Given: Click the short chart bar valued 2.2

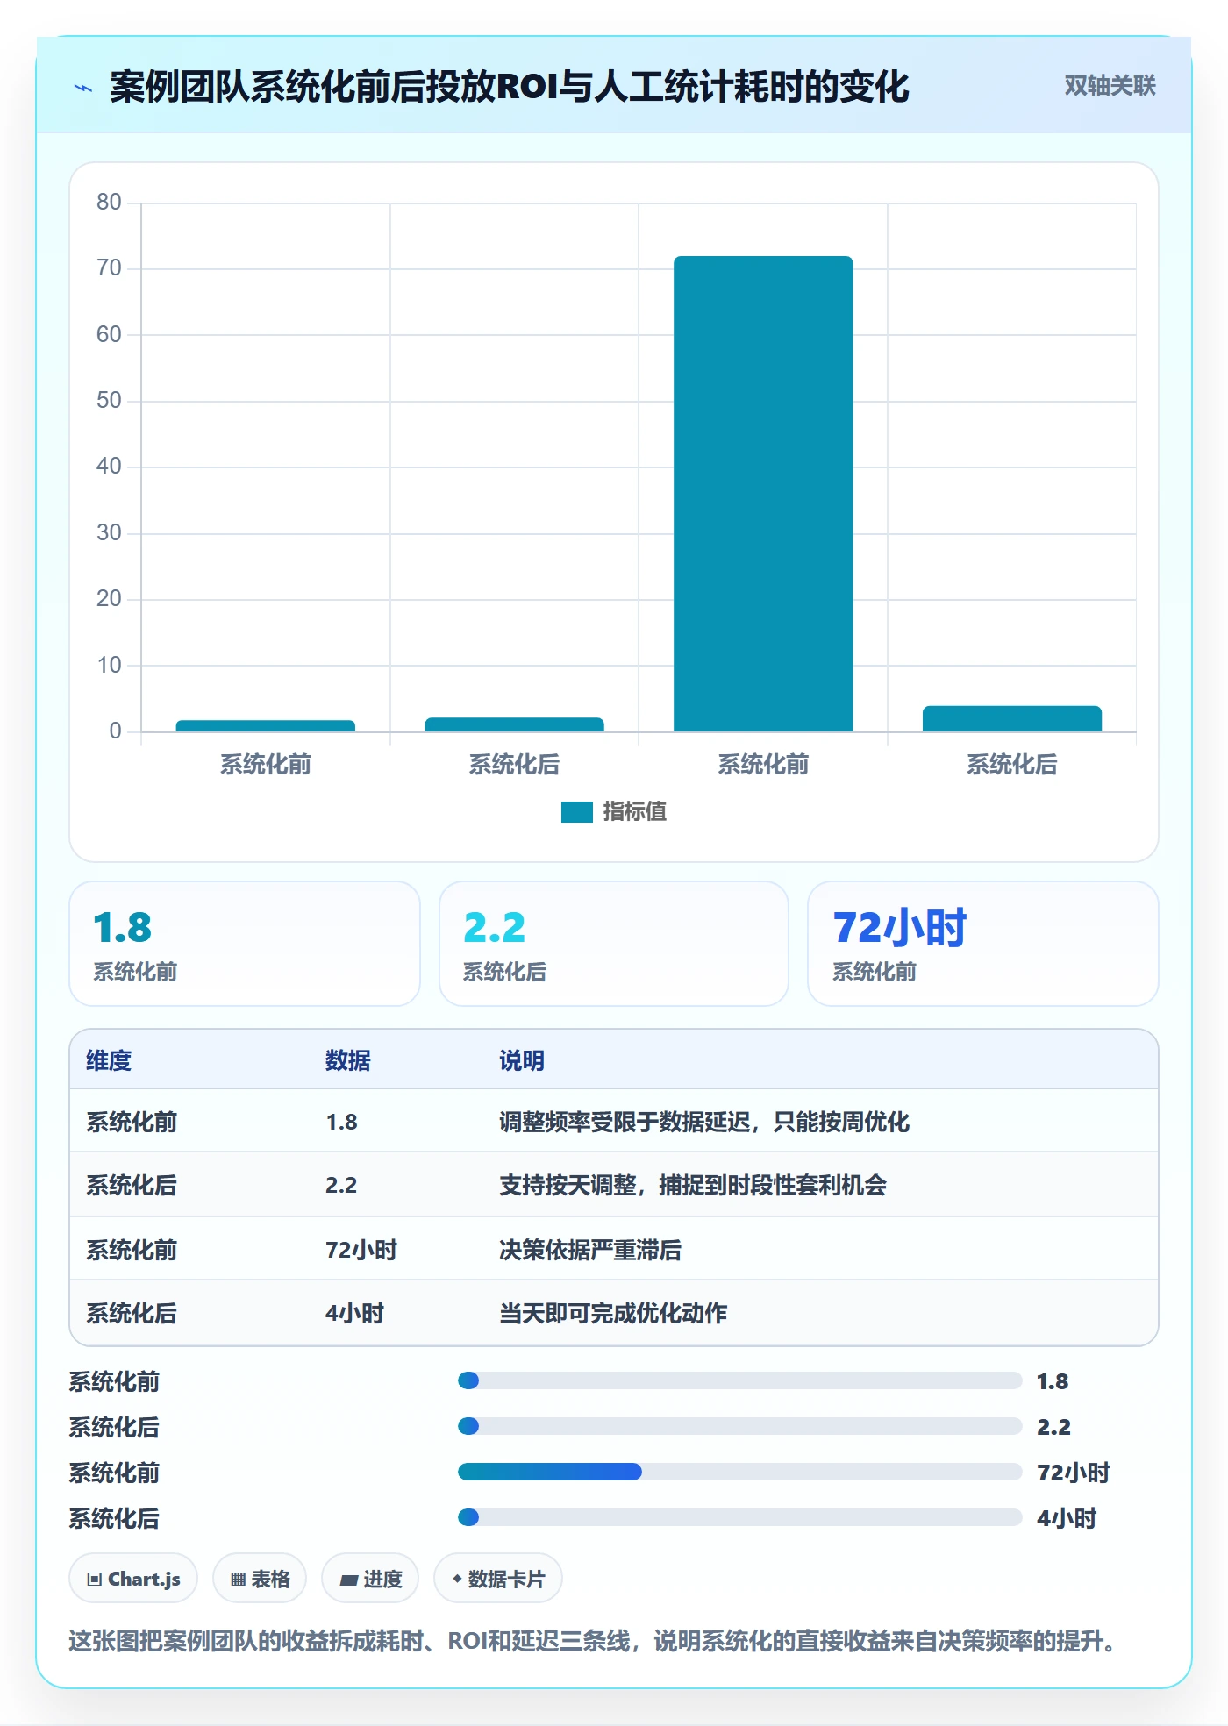Looking at the screenshot, I should click(515, 724).
